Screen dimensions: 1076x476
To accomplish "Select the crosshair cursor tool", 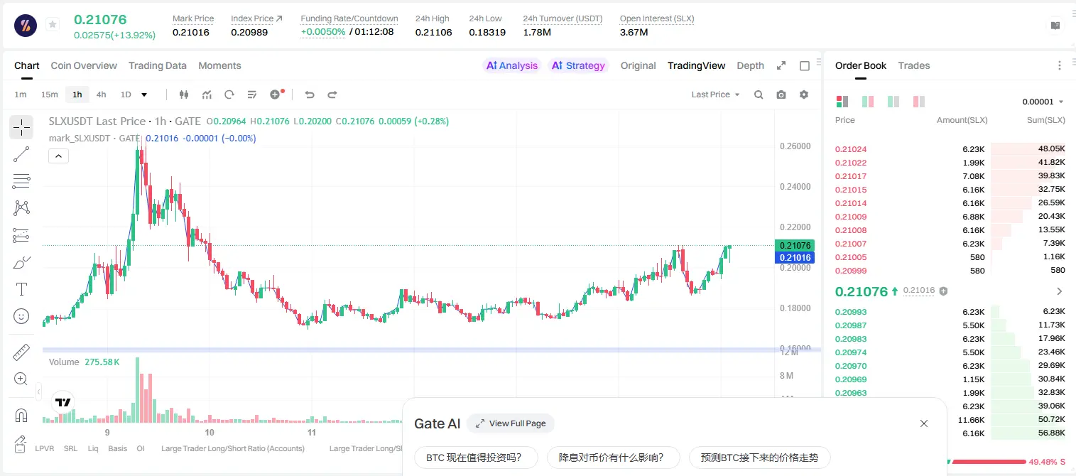I will coord(21,128).
